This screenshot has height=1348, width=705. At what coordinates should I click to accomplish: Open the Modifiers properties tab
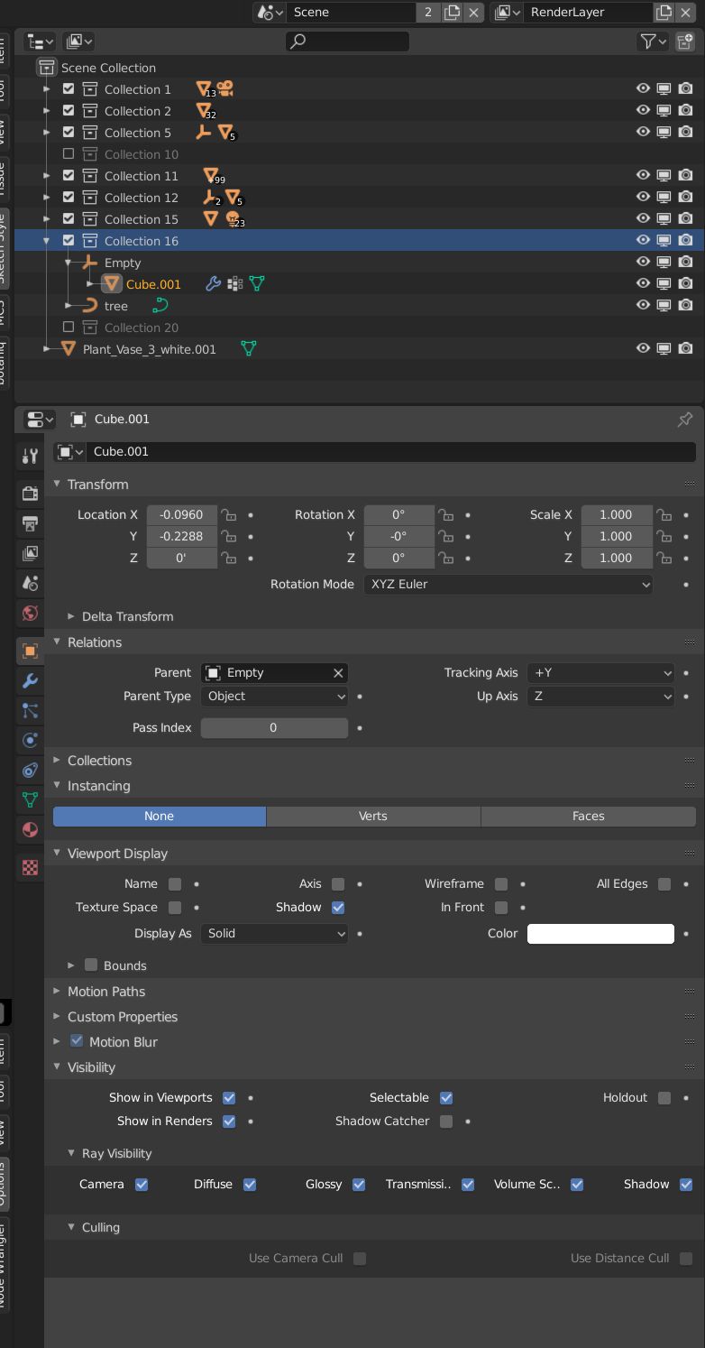click(30, 680)
